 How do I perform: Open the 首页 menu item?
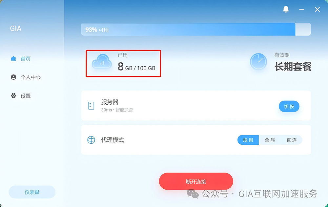(26, 59)
